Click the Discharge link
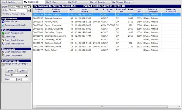This screenshot has width=182, height=110. coord(10,37)
